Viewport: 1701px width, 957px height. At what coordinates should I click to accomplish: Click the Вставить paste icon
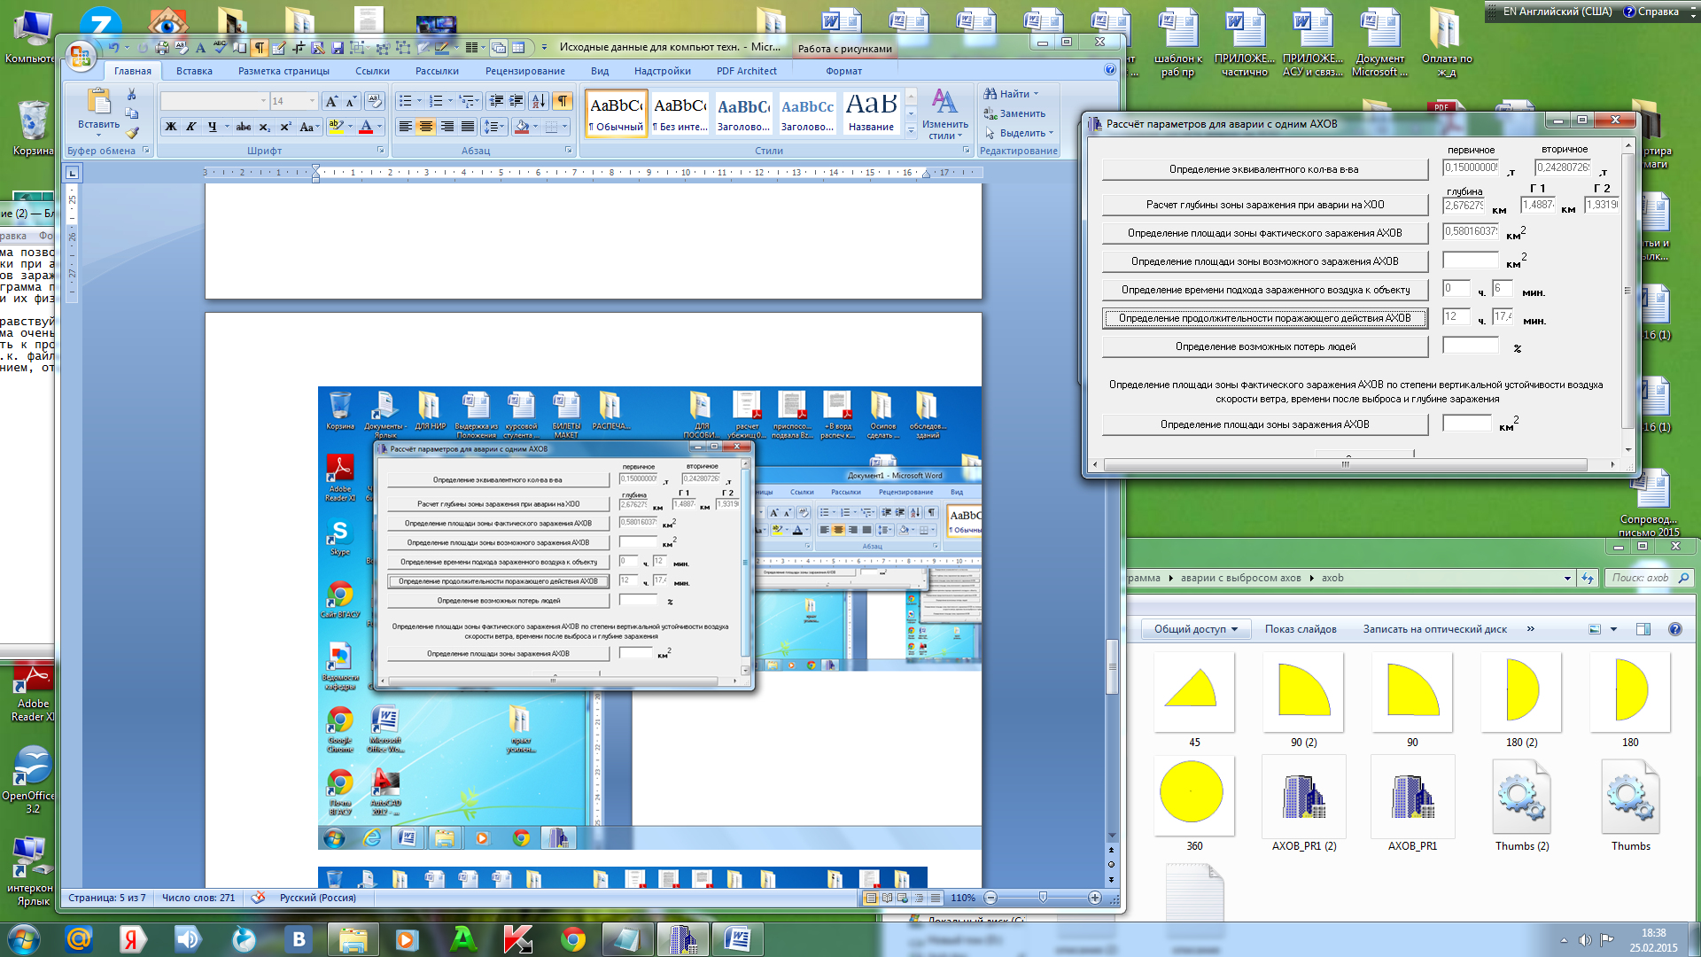tap(98, 103)
